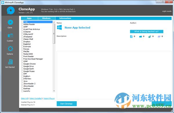This screenshot has height=113, width=174.
Task: Click the app list scrollbar thumb
Action: point(54,34)
